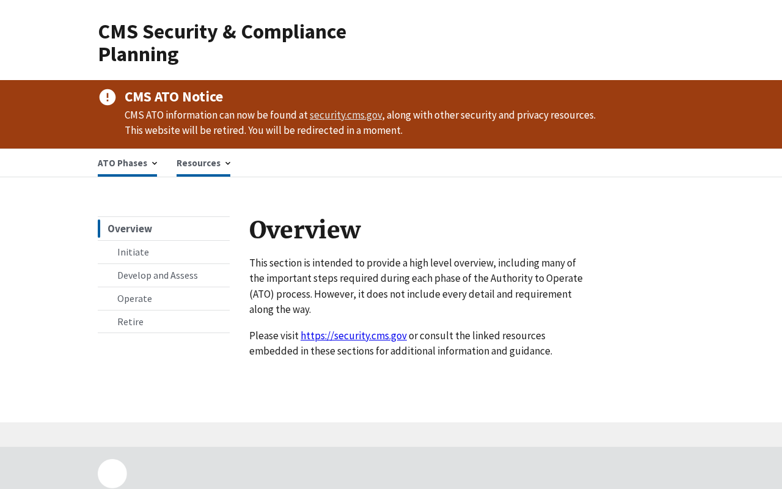The image size is (782, 489).
Task: Click the CMS ATO Notice heading
Action: pyautogui.click(x=174, y=97)
